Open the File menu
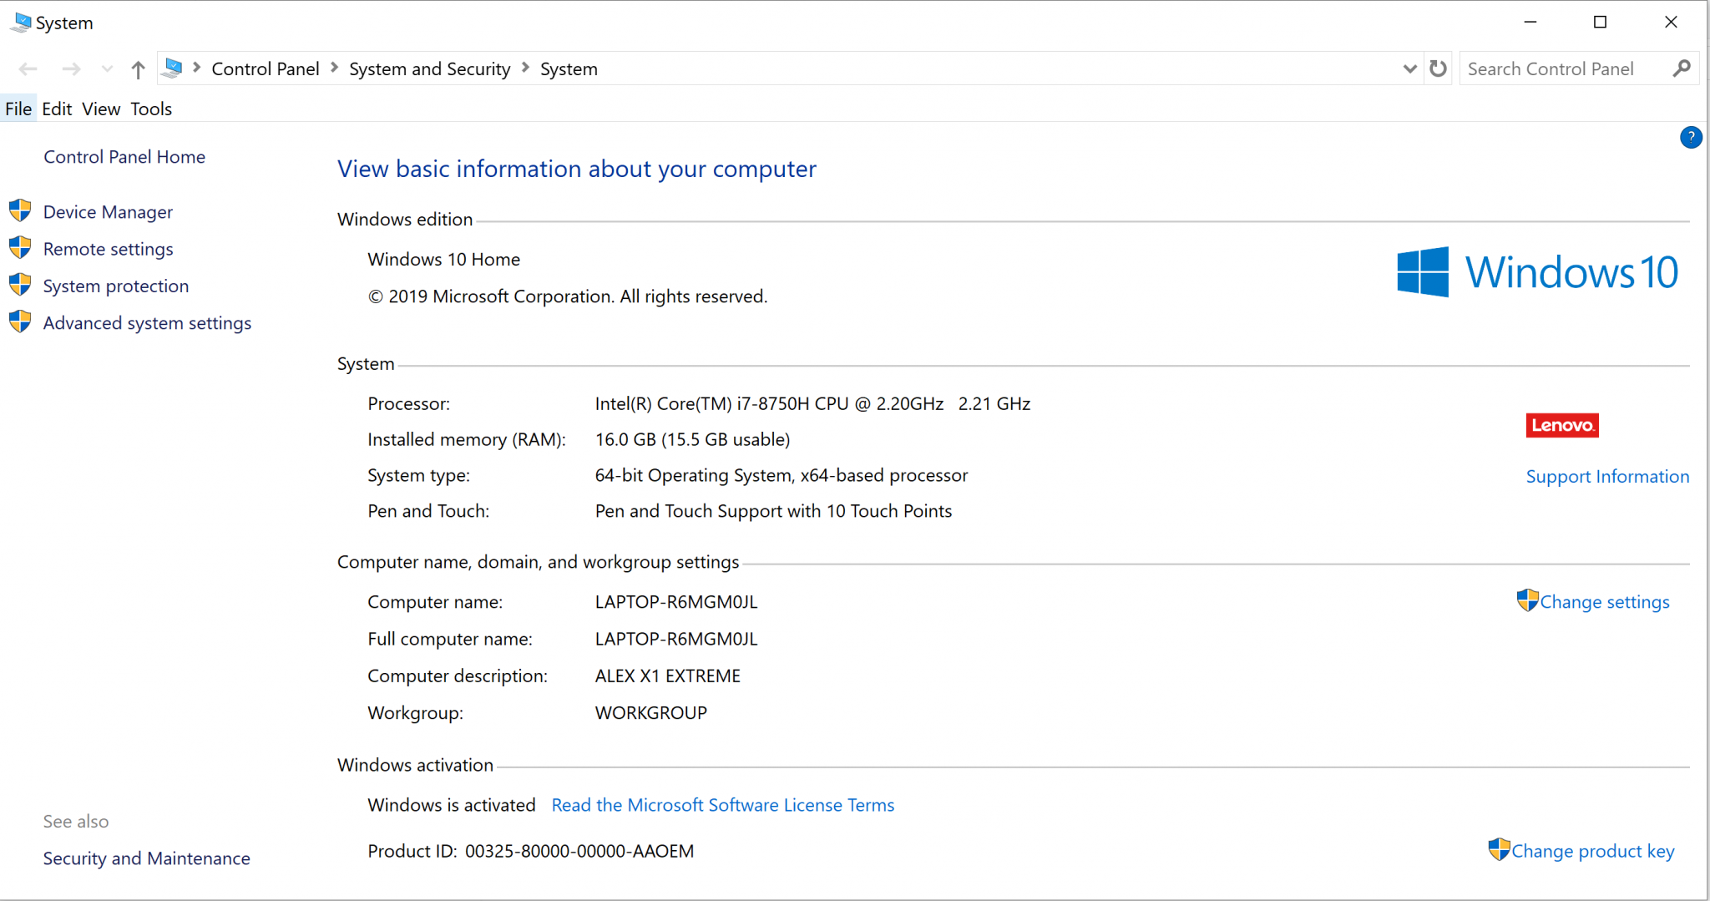The width and height of the screenshot is (1710, 901). coord(18,109)
